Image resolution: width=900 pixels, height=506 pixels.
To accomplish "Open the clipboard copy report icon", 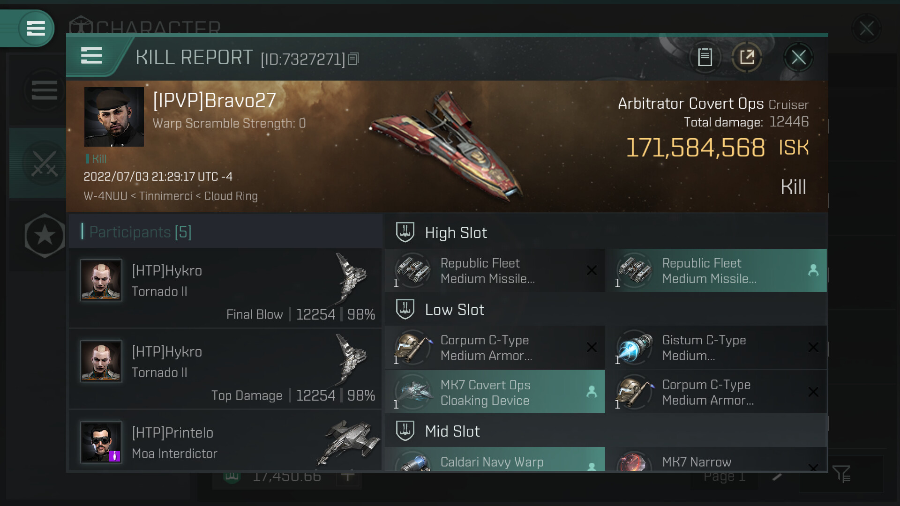I will [x=705, y=57].
